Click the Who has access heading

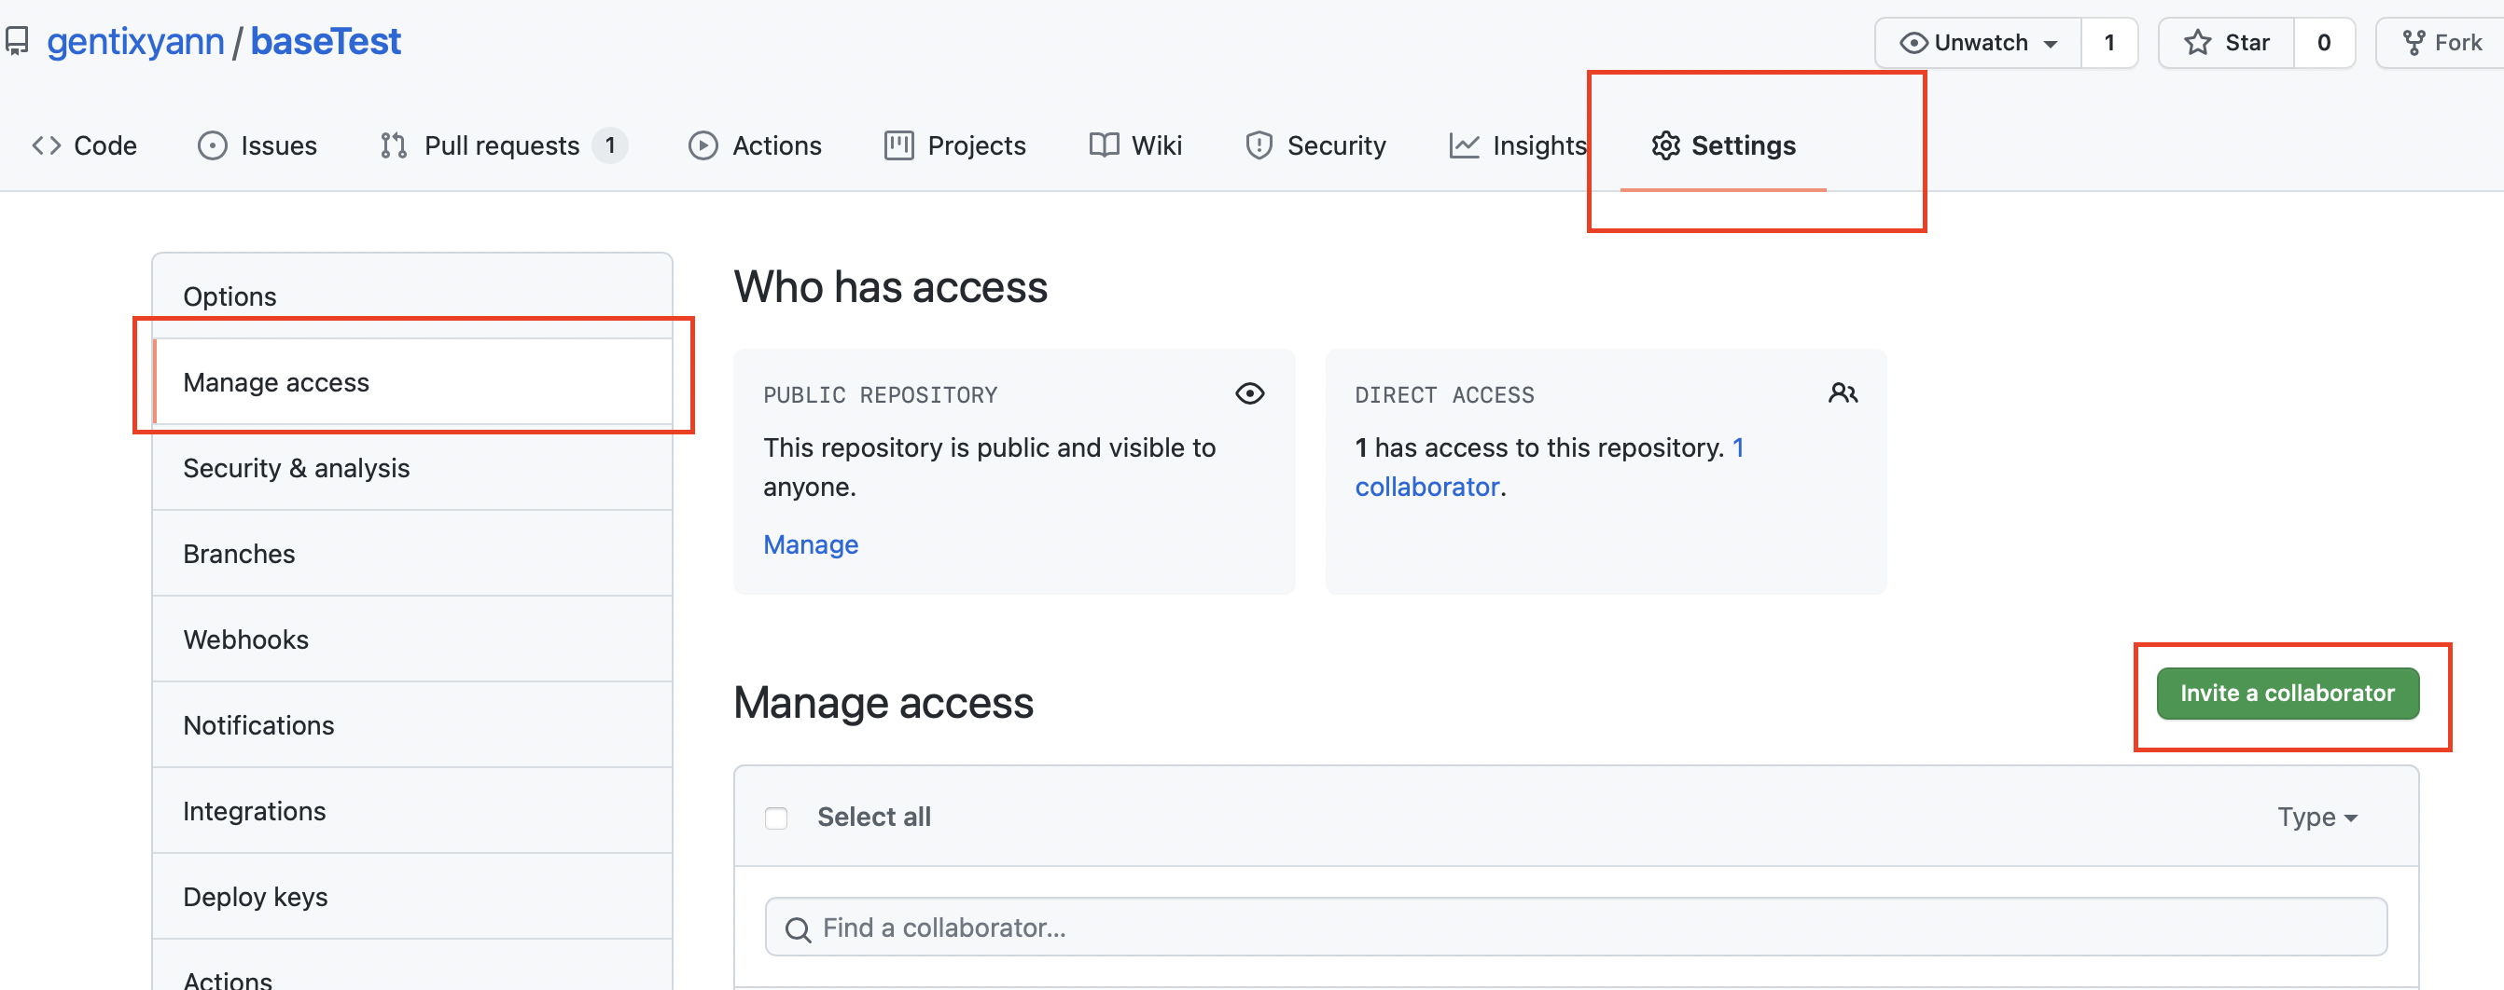pyautogui.click(x=890, y=286)
